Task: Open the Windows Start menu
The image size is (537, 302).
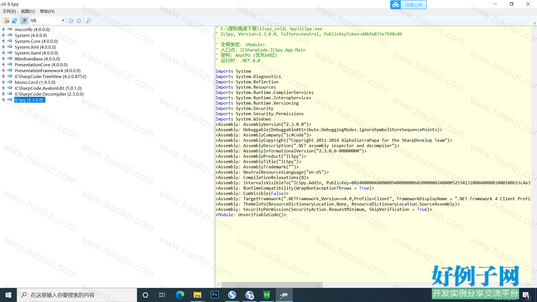Action: pos(8,295)
